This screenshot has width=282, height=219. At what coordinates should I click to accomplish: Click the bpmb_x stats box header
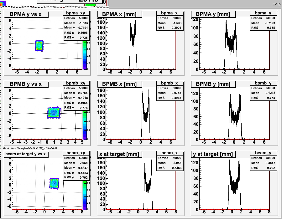(x=170, y=83)
